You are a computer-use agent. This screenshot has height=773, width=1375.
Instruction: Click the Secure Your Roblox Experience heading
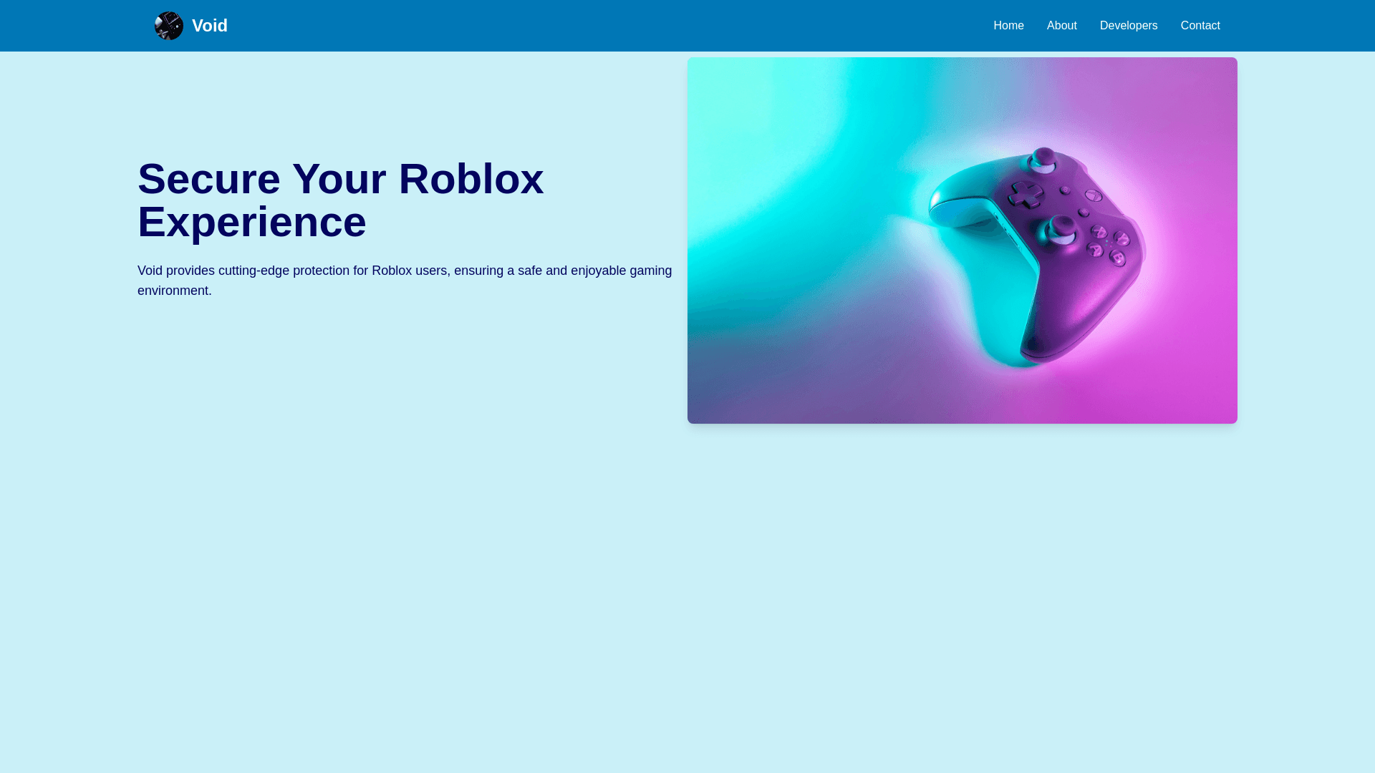[x=341, y=200]
